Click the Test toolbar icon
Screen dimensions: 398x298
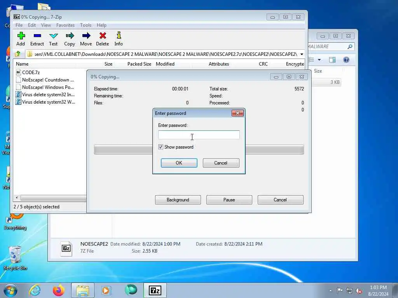click(53, 39)
